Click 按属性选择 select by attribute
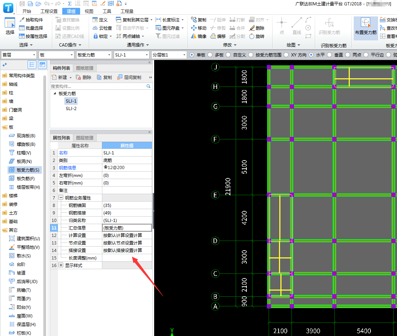 coord(33,36)
